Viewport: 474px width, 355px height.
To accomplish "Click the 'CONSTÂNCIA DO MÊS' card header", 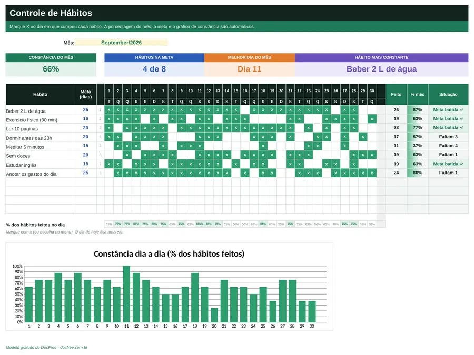I will (x=51, y=57).
